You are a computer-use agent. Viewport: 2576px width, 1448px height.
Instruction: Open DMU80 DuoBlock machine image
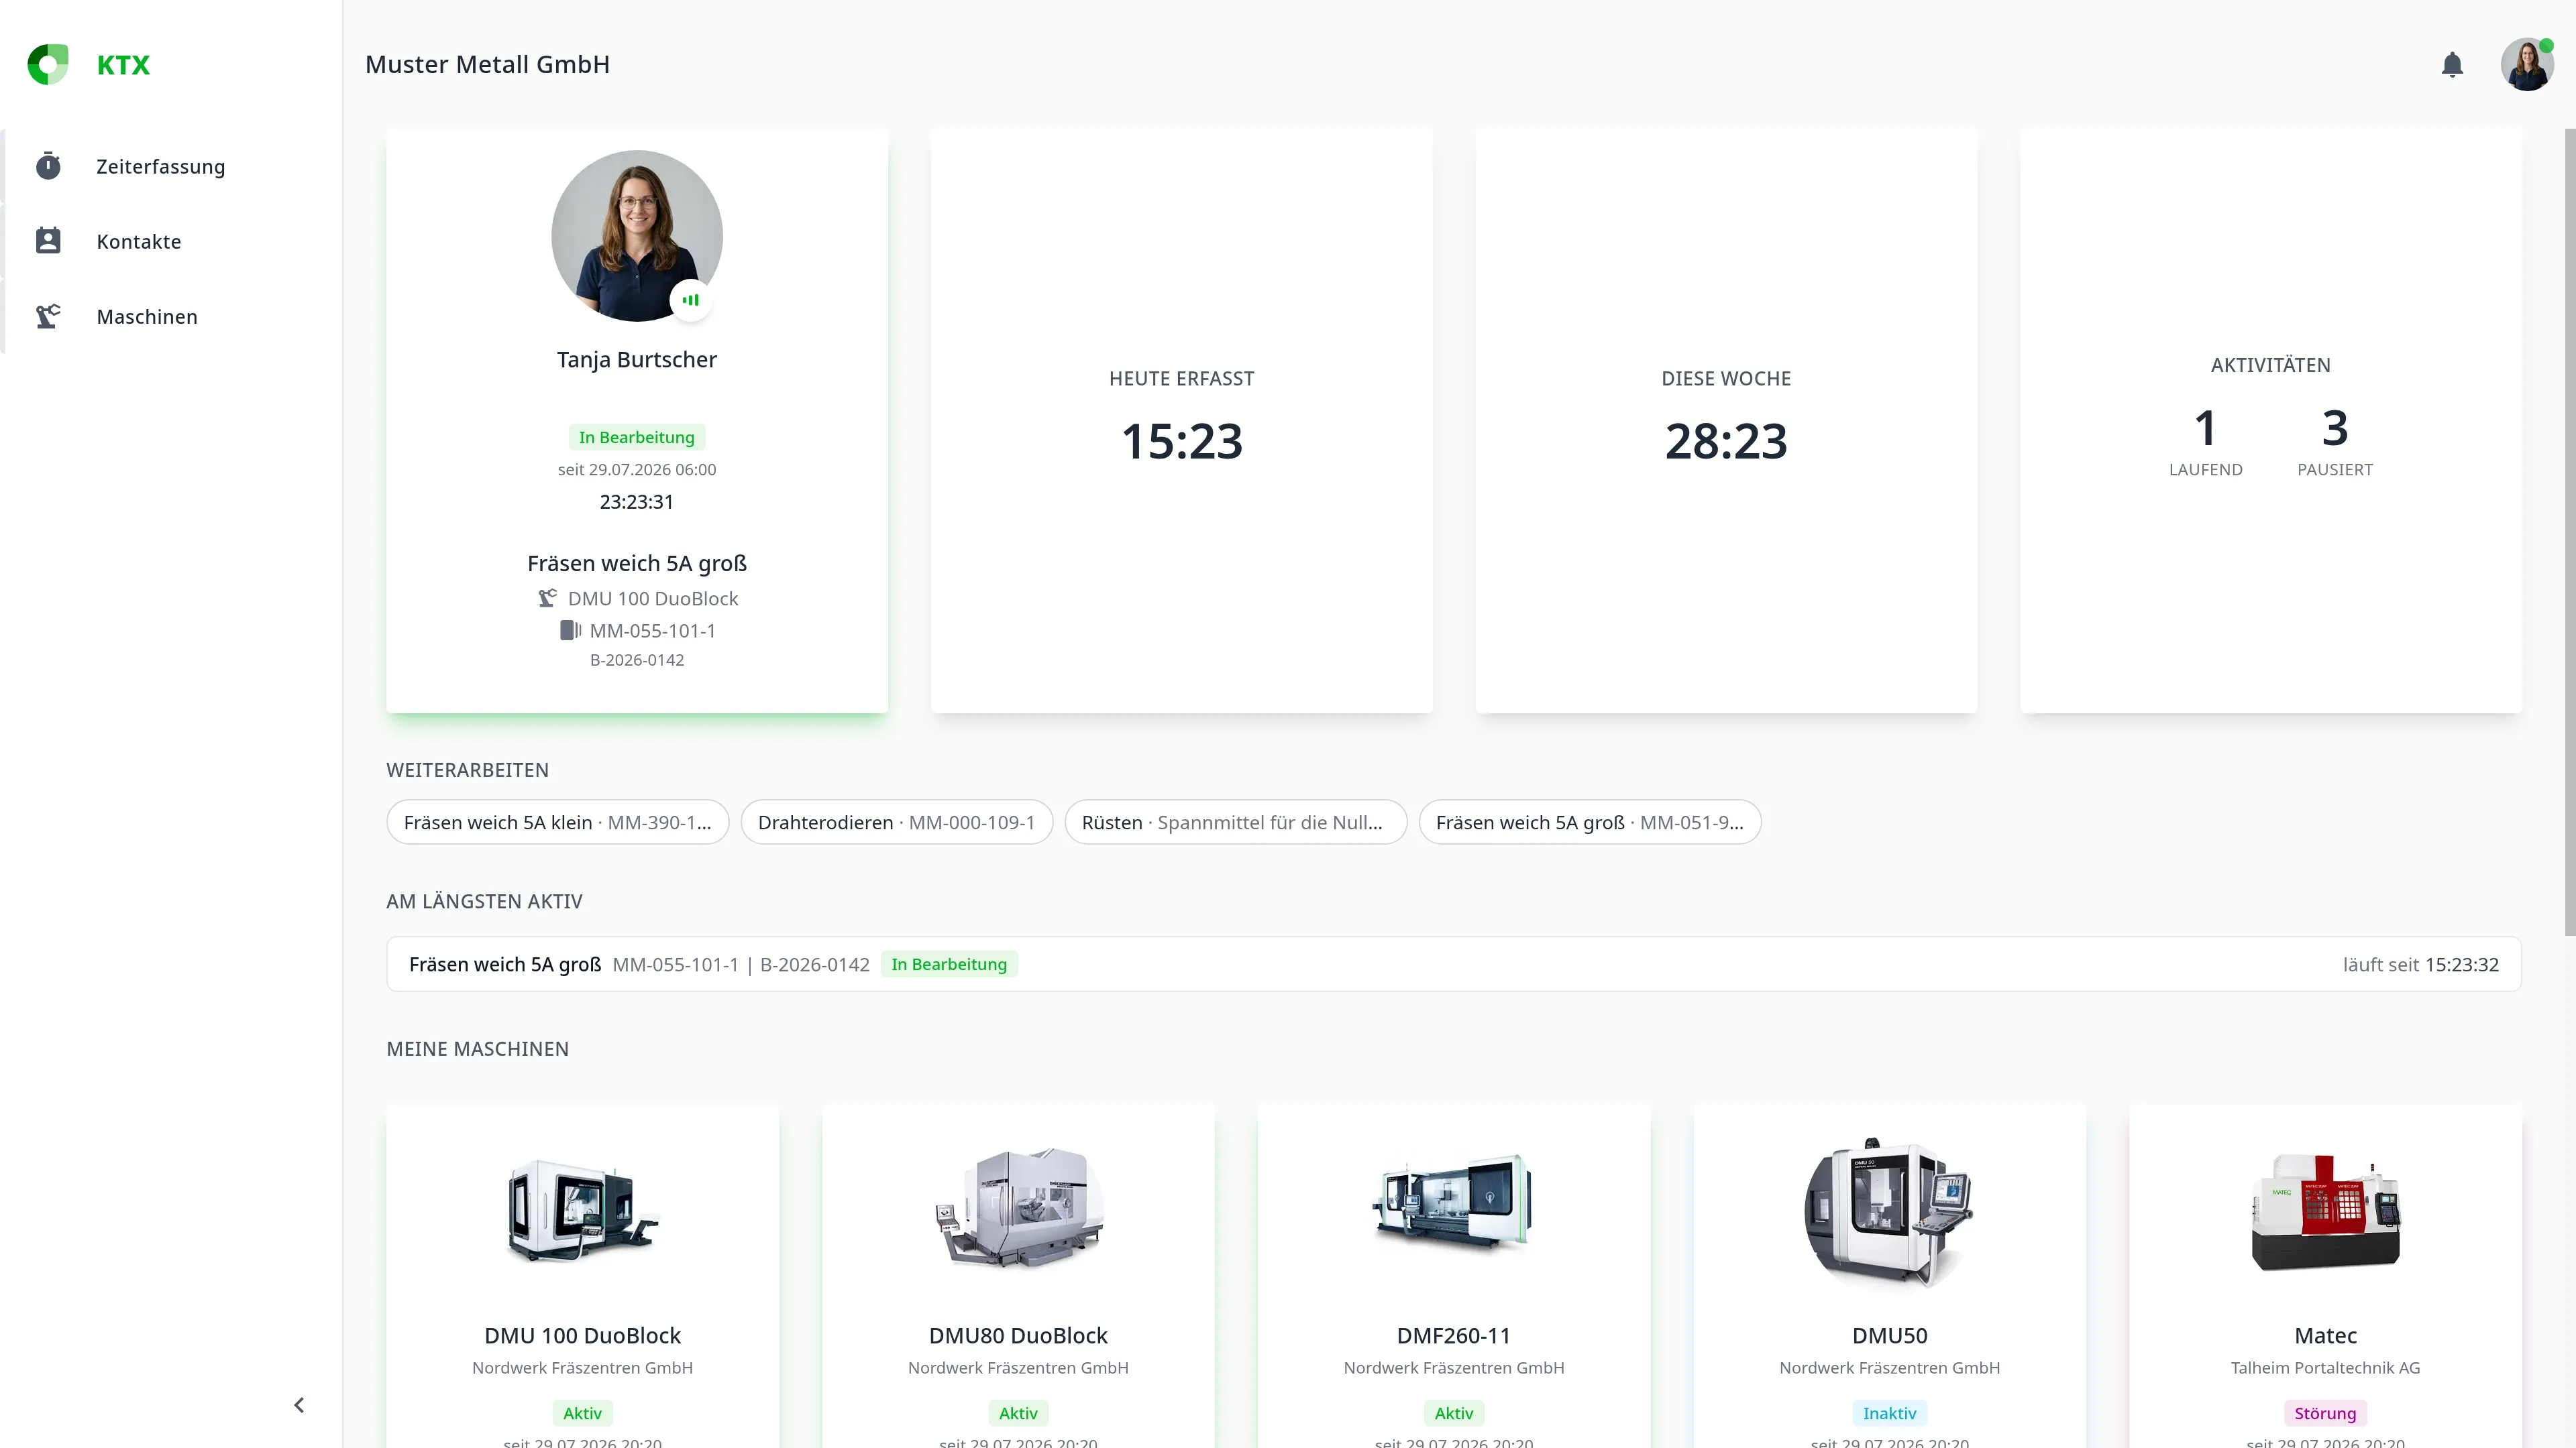[1018, 1209]
